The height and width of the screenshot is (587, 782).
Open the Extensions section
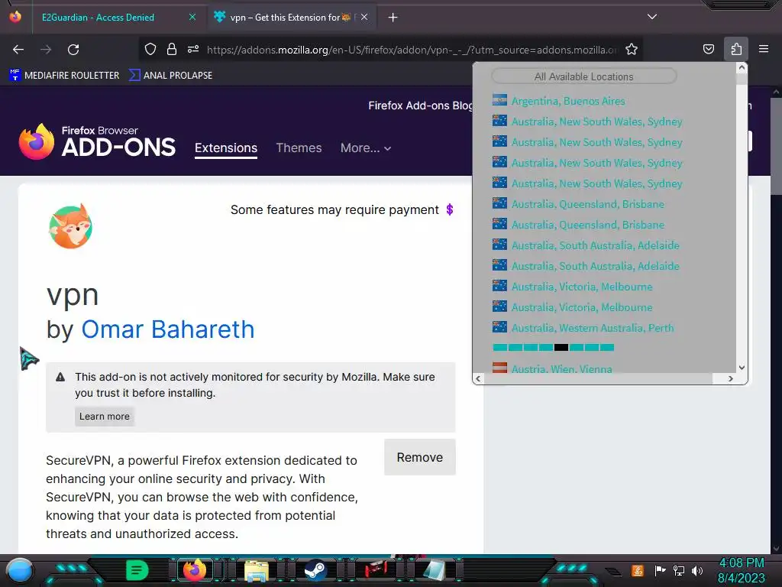coord(226,148)
